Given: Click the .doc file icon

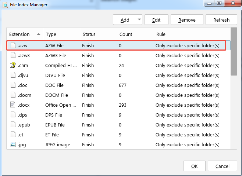Looking at the screenshot, I should [13, 85].
